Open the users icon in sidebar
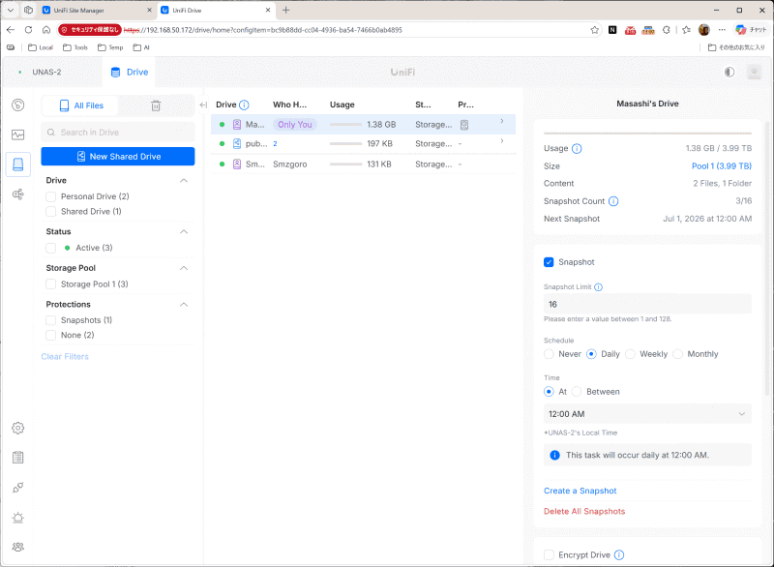Viewport: 774px width, 567px height. point(18,547)
